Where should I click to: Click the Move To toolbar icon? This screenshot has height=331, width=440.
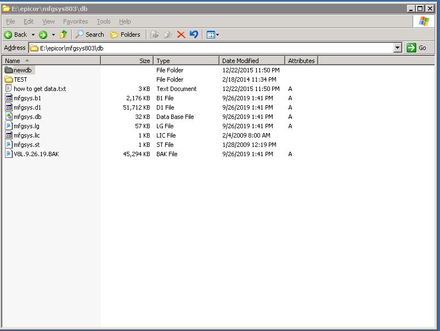point(155,35)
